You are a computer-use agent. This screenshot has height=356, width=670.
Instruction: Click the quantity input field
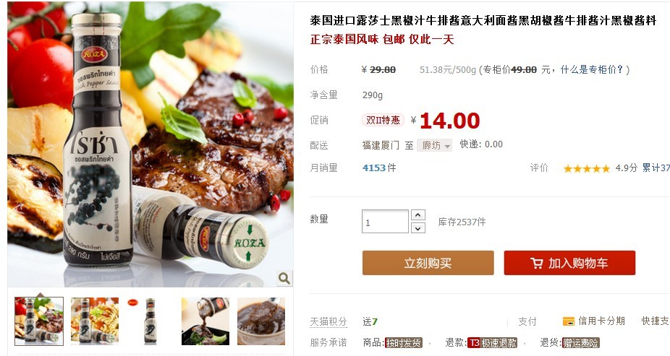coord(385,222)
